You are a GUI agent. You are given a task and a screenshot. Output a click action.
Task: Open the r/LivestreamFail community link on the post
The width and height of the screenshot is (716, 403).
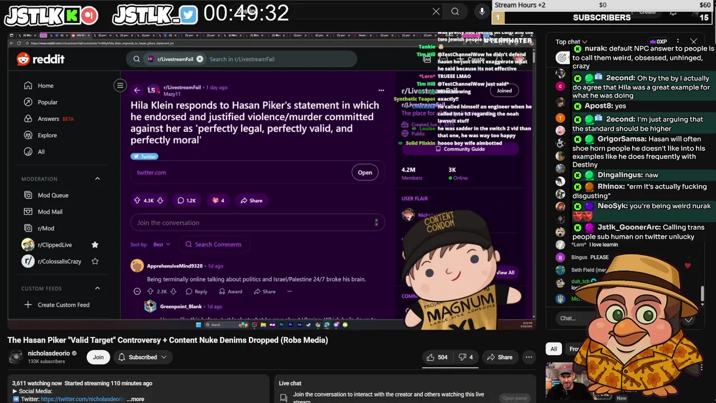[x=182, y=87]
